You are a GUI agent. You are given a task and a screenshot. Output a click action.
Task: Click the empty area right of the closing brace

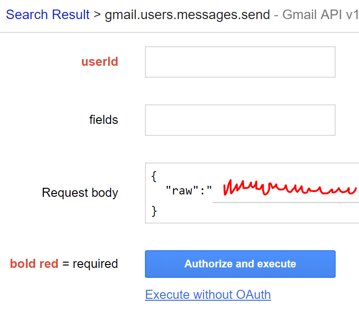[x=257, y=211]
